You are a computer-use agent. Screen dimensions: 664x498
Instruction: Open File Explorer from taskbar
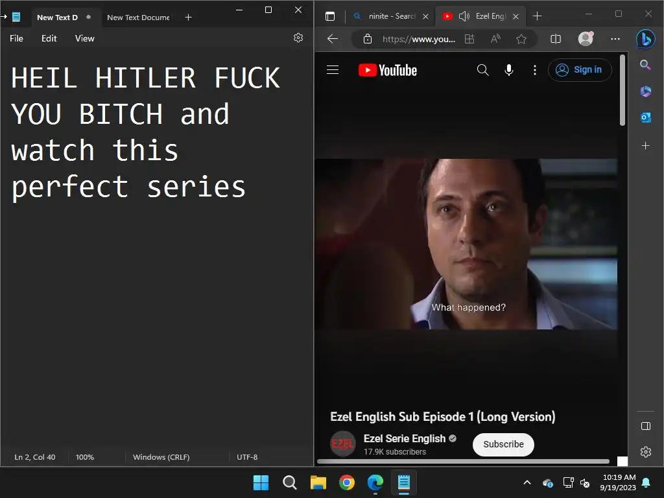pyautogui.click(x=318, y=482)
